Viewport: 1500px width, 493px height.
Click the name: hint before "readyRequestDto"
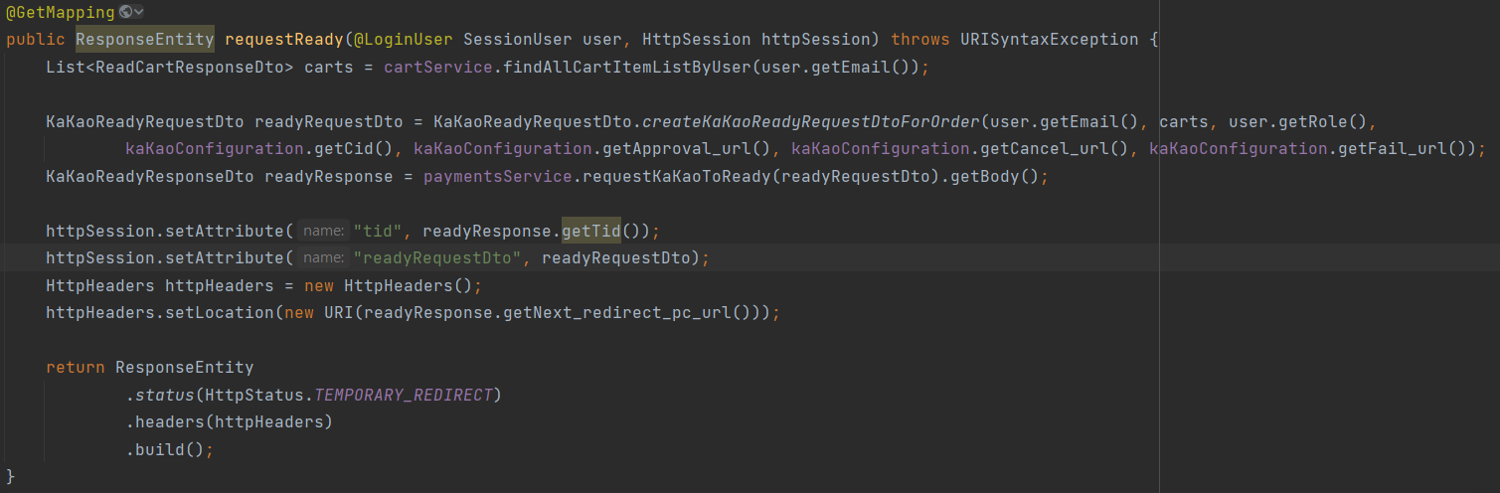click(x=323, y=258)
